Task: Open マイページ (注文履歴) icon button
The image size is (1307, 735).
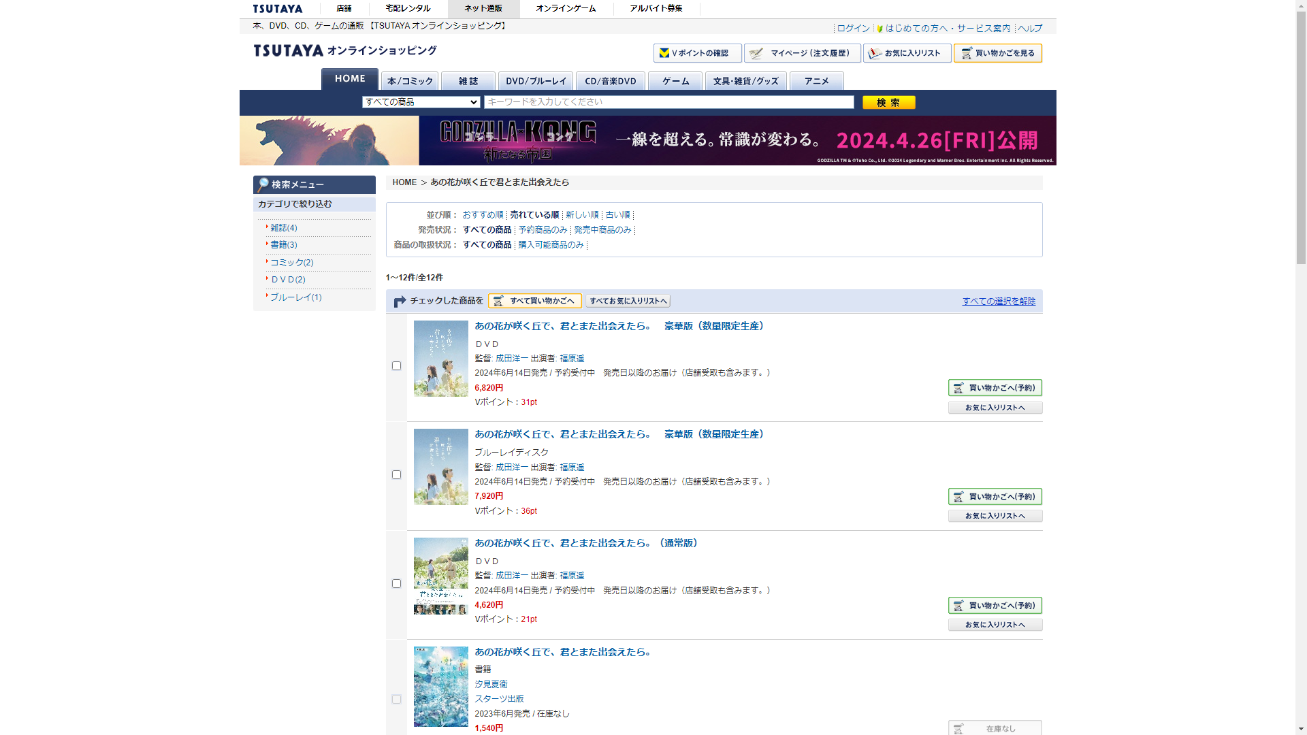Action: (802, 53)
